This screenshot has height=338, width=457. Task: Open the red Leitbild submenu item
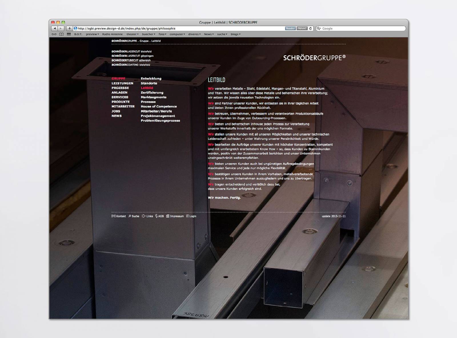pyautogui.click(x=147, y=88)
